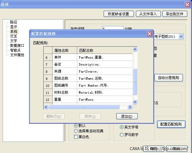
Task: Select 路径 in options tree
Action: pos(14,22)
